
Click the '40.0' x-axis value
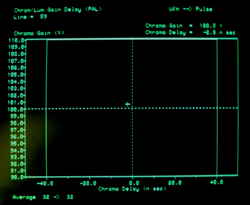(x=216, y=182)
